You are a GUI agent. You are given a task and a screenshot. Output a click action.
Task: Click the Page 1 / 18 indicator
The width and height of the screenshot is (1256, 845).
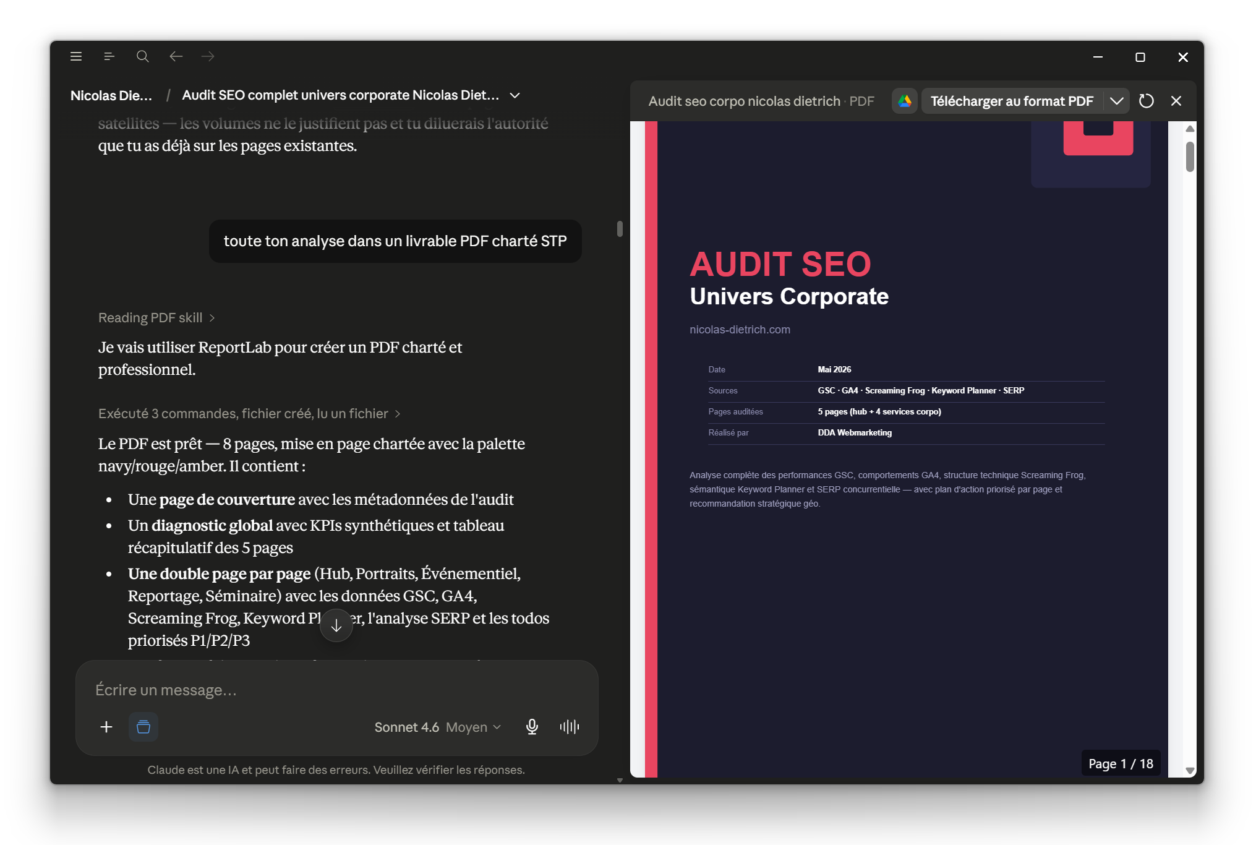coord(1121,764)
